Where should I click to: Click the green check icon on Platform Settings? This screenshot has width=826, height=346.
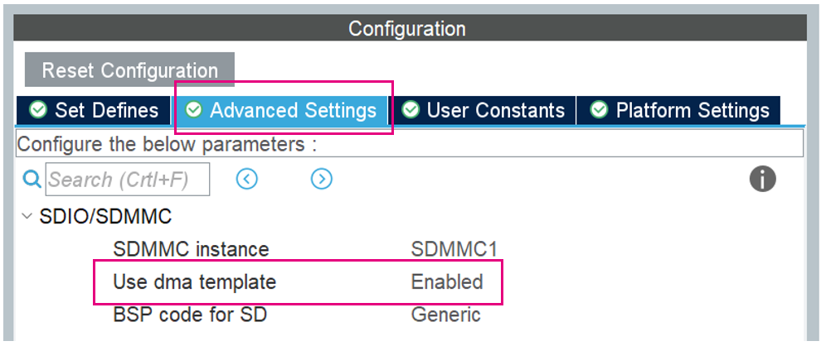(599, 110)
